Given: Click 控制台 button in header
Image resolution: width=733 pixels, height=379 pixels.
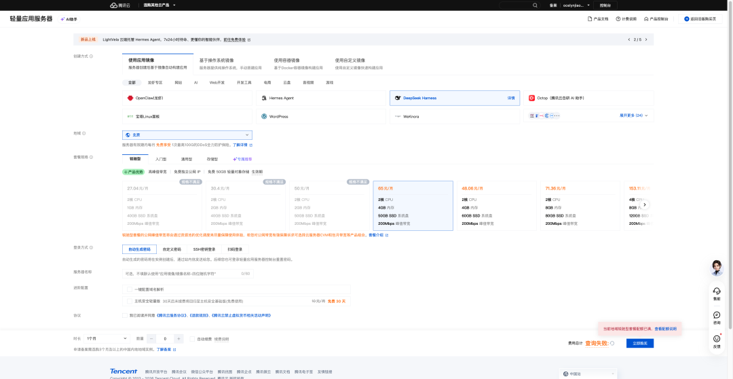Looking at the screenshot, I should (605, 5).
